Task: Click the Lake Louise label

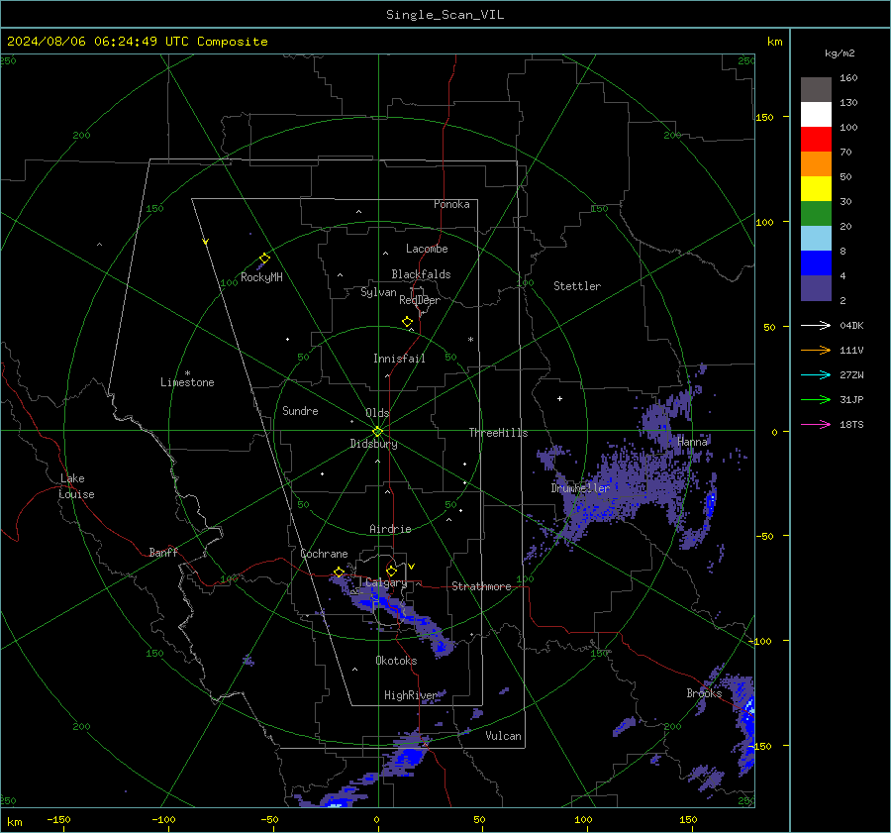Action: pyautogui.click(x=77, y=486)
